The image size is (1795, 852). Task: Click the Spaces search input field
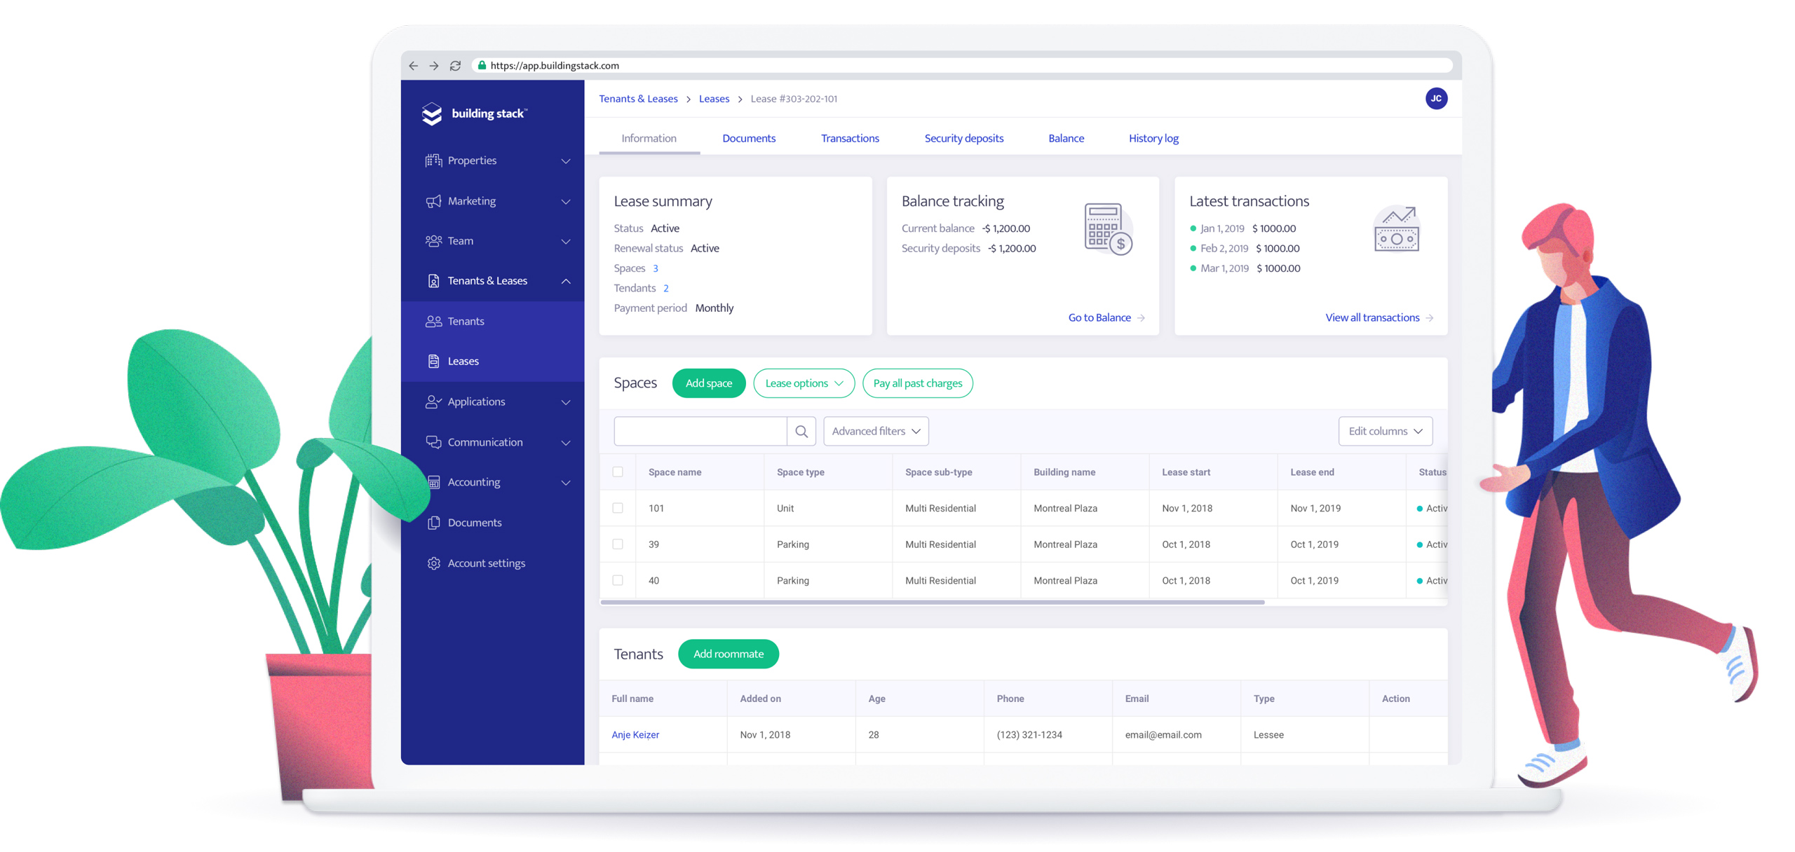coord(700,432)
